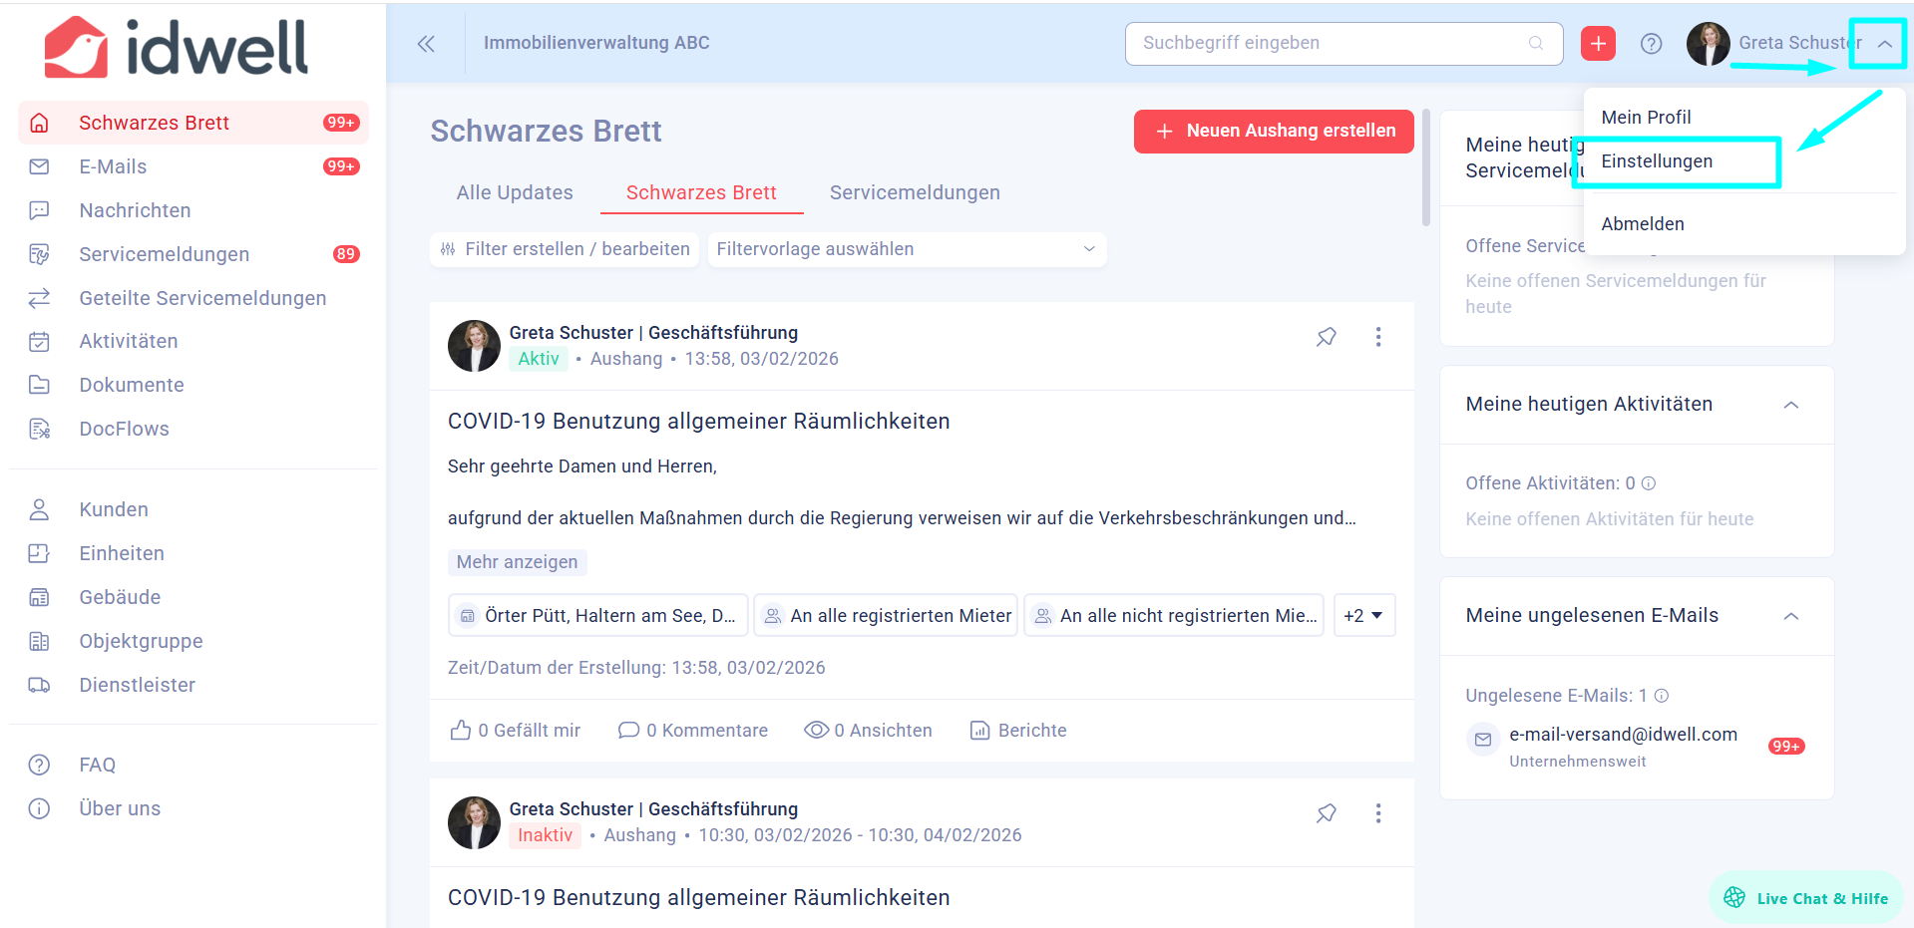Click the feed's vertical scrollbar
Viewport: 1914px width, 928px height.
click(x=1426, y=167)
